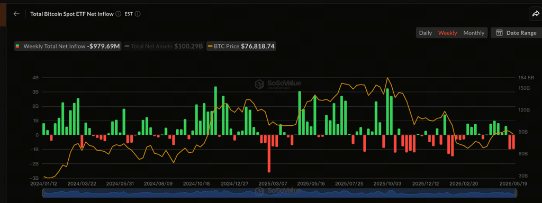542x203 pixels.
Task: Click the 2025/07/25 date label
Action: (x=349, y=183)
